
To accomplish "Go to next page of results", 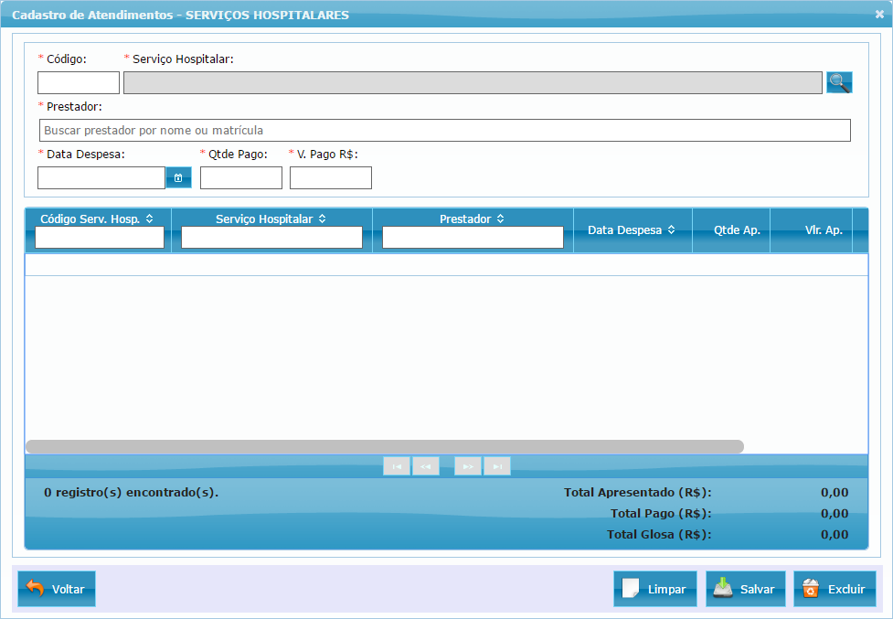I will click(468, 466).
